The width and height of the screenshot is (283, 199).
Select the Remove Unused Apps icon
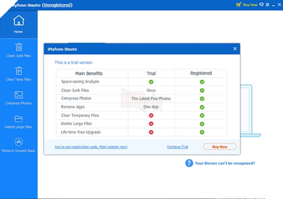18,142
